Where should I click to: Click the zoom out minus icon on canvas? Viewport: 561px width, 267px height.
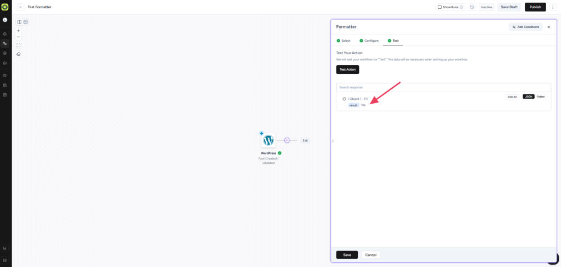click(19, 37)
